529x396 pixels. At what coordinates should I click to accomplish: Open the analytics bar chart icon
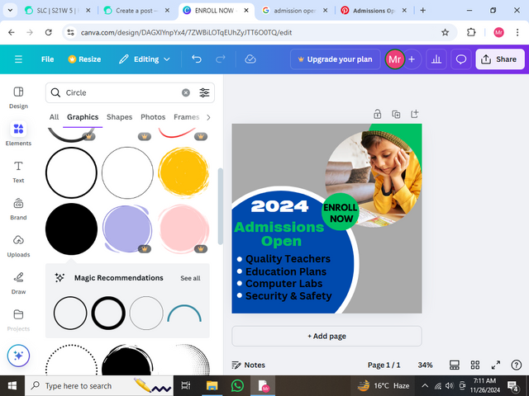coord(436,59)
